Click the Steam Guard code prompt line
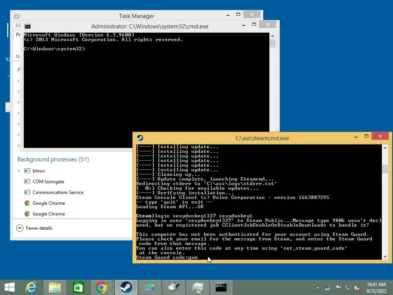The image size is (393, 295). (167, 257)
